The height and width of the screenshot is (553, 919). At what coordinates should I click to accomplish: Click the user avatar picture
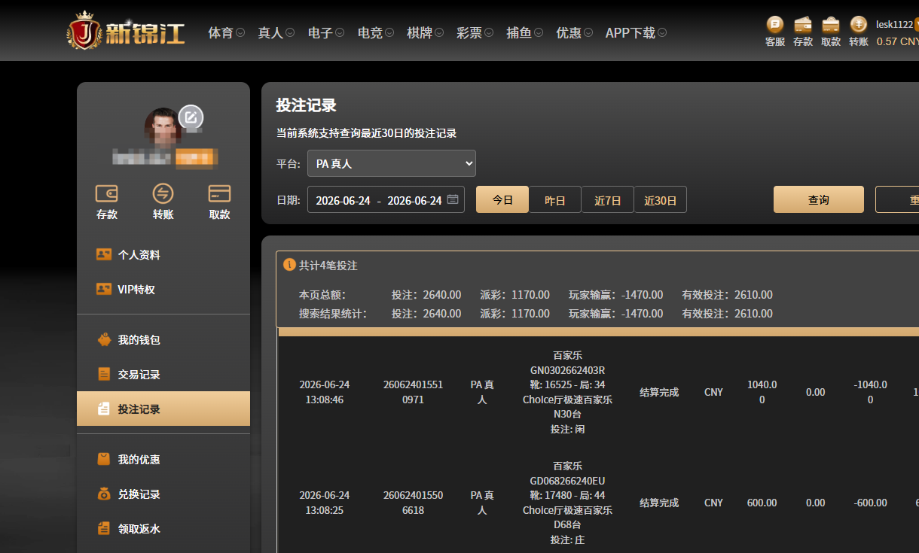tap(163, 126)
